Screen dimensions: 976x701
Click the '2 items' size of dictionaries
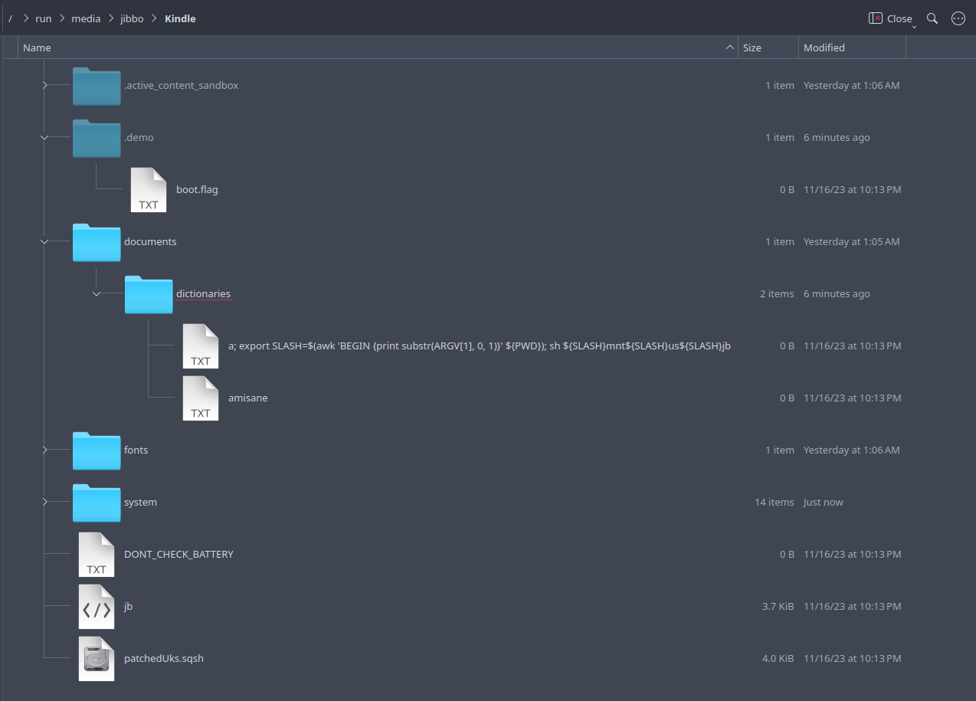point(777,293)
